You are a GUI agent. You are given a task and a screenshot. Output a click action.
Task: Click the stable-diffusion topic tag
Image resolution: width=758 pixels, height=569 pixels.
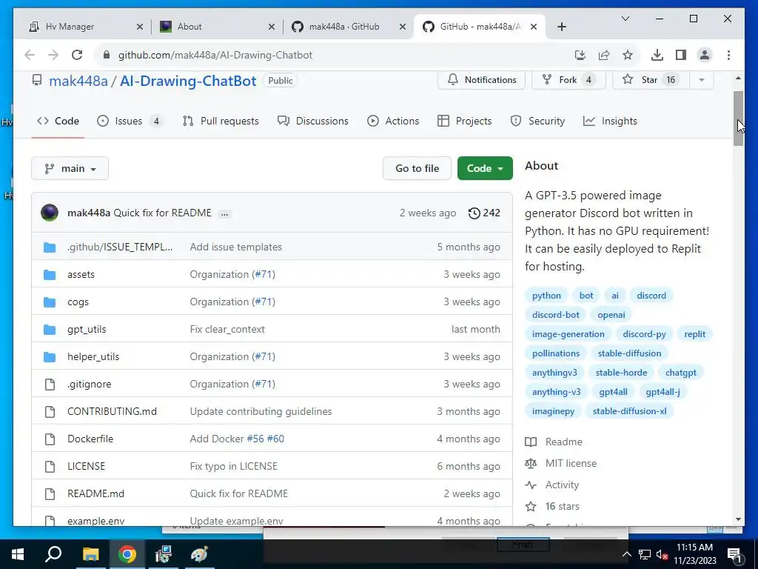[x=629, y=353]
